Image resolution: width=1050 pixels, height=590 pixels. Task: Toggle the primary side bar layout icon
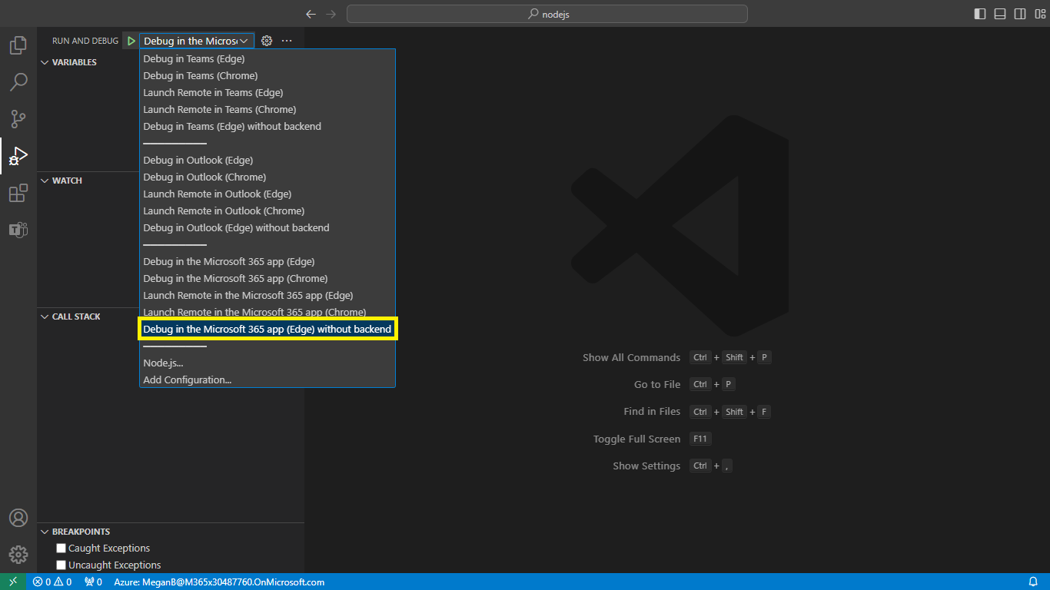click(x=980, y=14)
